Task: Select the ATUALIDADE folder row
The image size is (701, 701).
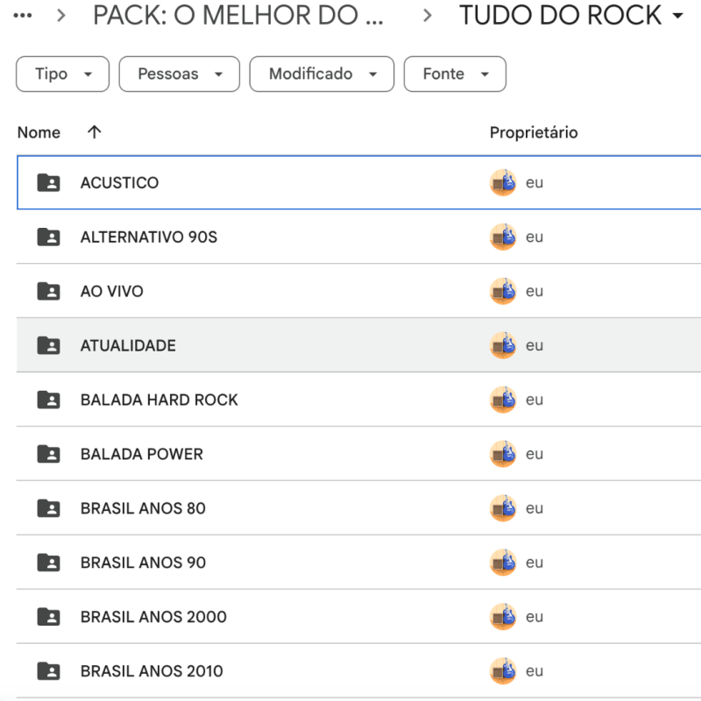Action: (x=263, y=345)
